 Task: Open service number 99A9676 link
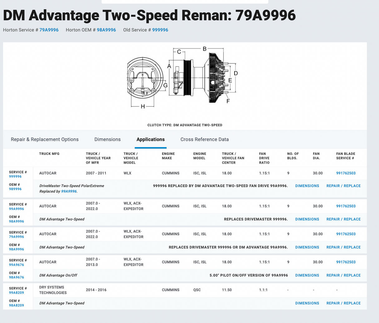[x=16, y=265]
